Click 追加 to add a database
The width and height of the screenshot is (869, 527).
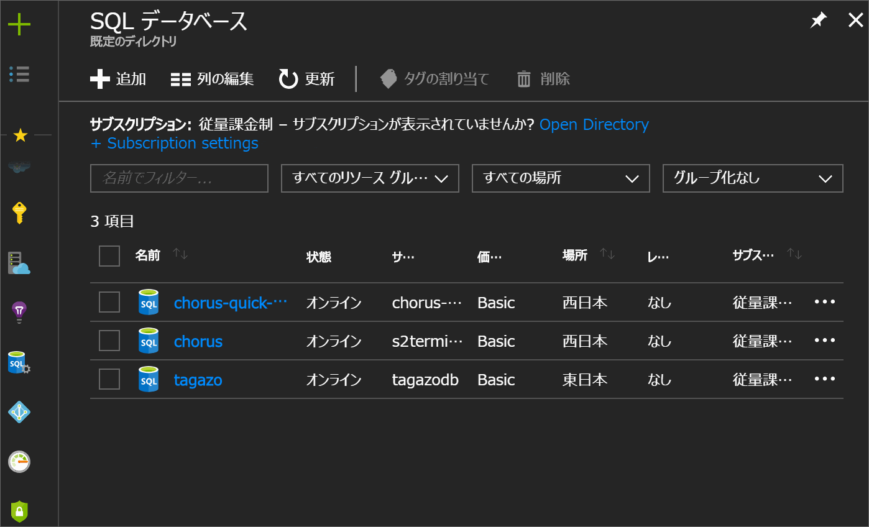[x=118, y=79]
